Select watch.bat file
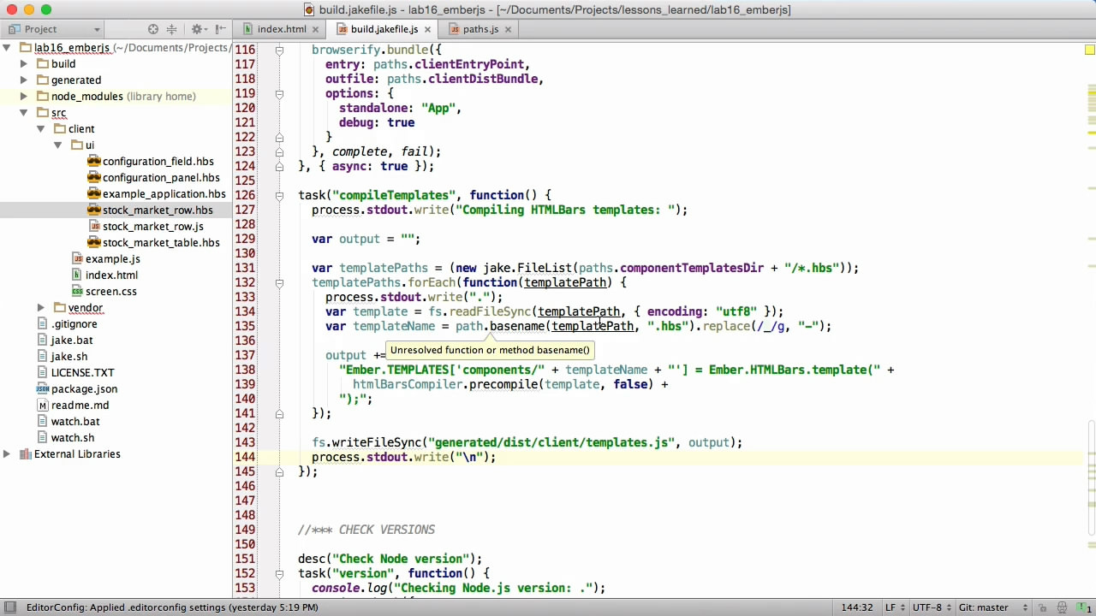1096x616 pixels. [x=75, y=422]
